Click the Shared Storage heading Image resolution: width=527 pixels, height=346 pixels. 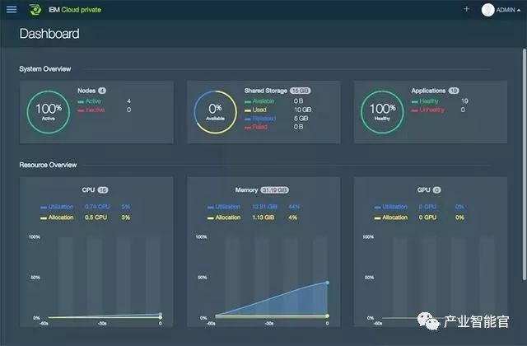(265, 91)
